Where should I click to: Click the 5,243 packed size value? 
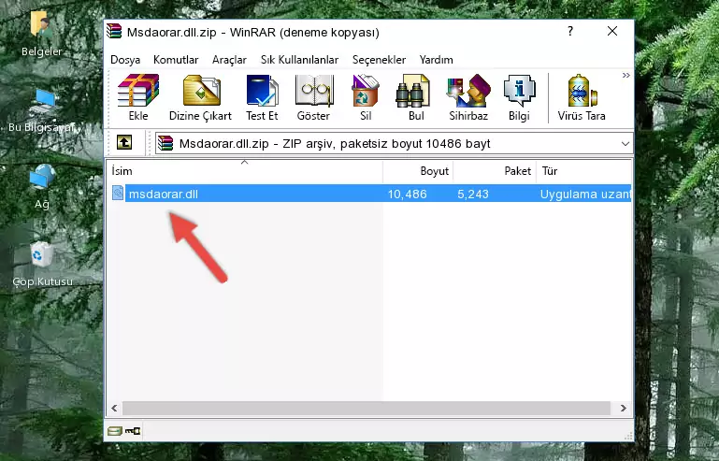coord(473,194)
